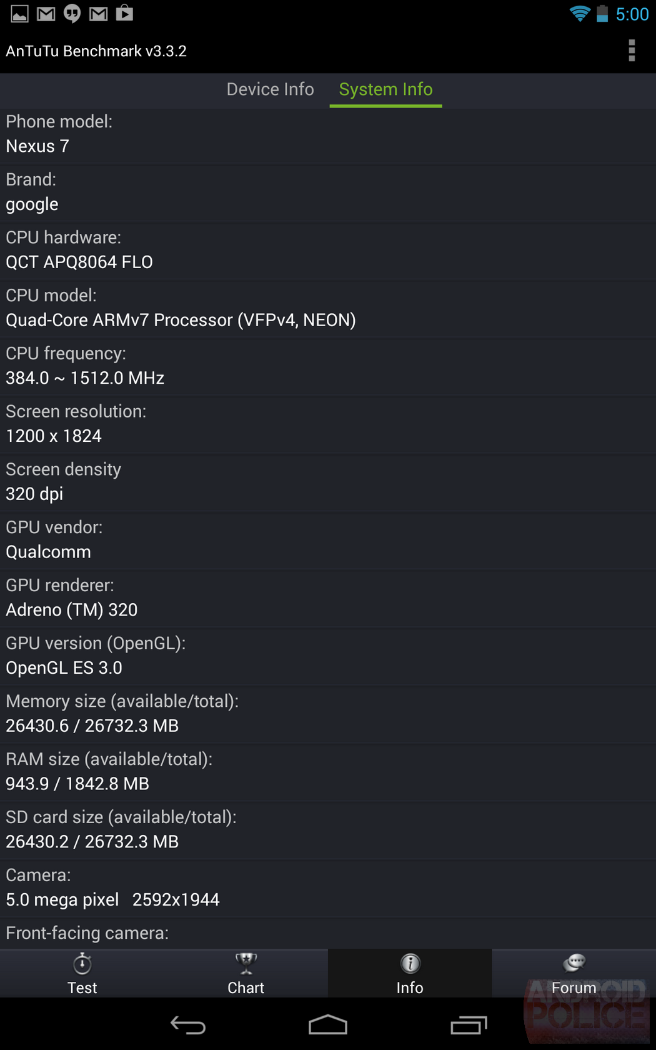Image resolution: width=656 pixels, height=1050 pixels.
Task: Tap the battery status icon
Action: pyautogui.click(x=602, y=14)
